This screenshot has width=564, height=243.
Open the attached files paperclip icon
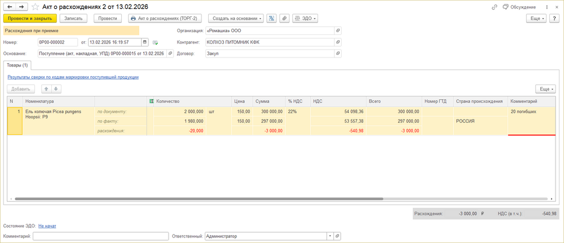[285, 18]
